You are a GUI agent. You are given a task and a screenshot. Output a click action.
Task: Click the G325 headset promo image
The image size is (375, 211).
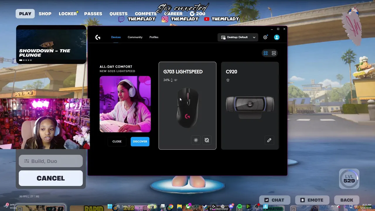click(x=125, y=104)
